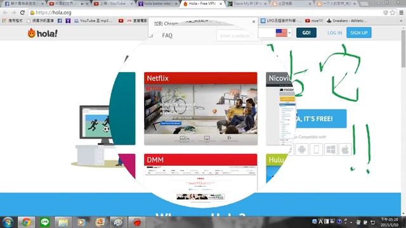Open the Facebook bookmark icon
Image resolution: width=406 pixels, height=228 pixels.
point(60,21)
